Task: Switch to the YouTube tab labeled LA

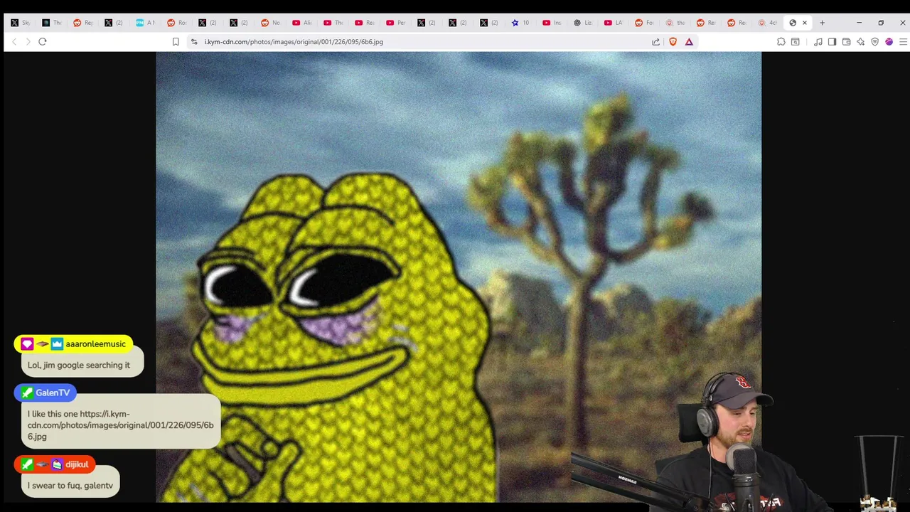Action: click(x=614, y=23)
